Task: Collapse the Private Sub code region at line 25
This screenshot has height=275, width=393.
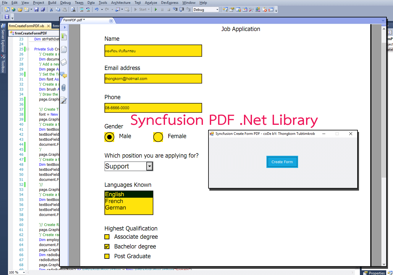Action: (x=28, y=49)
